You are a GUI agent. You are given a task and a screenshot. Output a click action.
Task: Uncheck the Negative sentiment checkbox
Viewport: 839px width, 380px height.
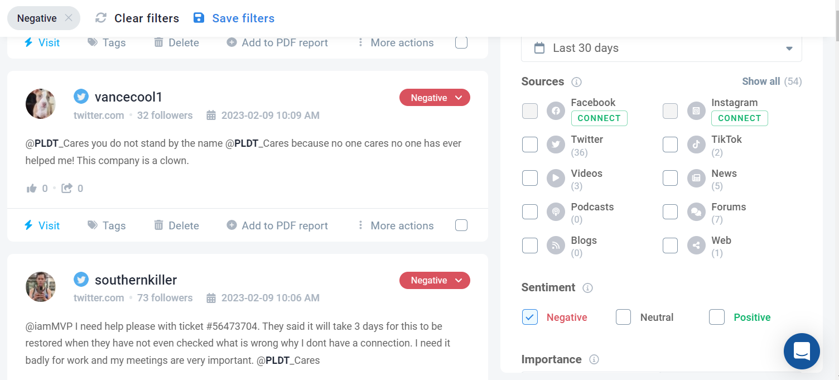530,317
